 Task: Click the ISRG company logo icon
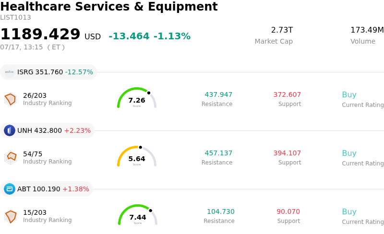tap(10, 72)
